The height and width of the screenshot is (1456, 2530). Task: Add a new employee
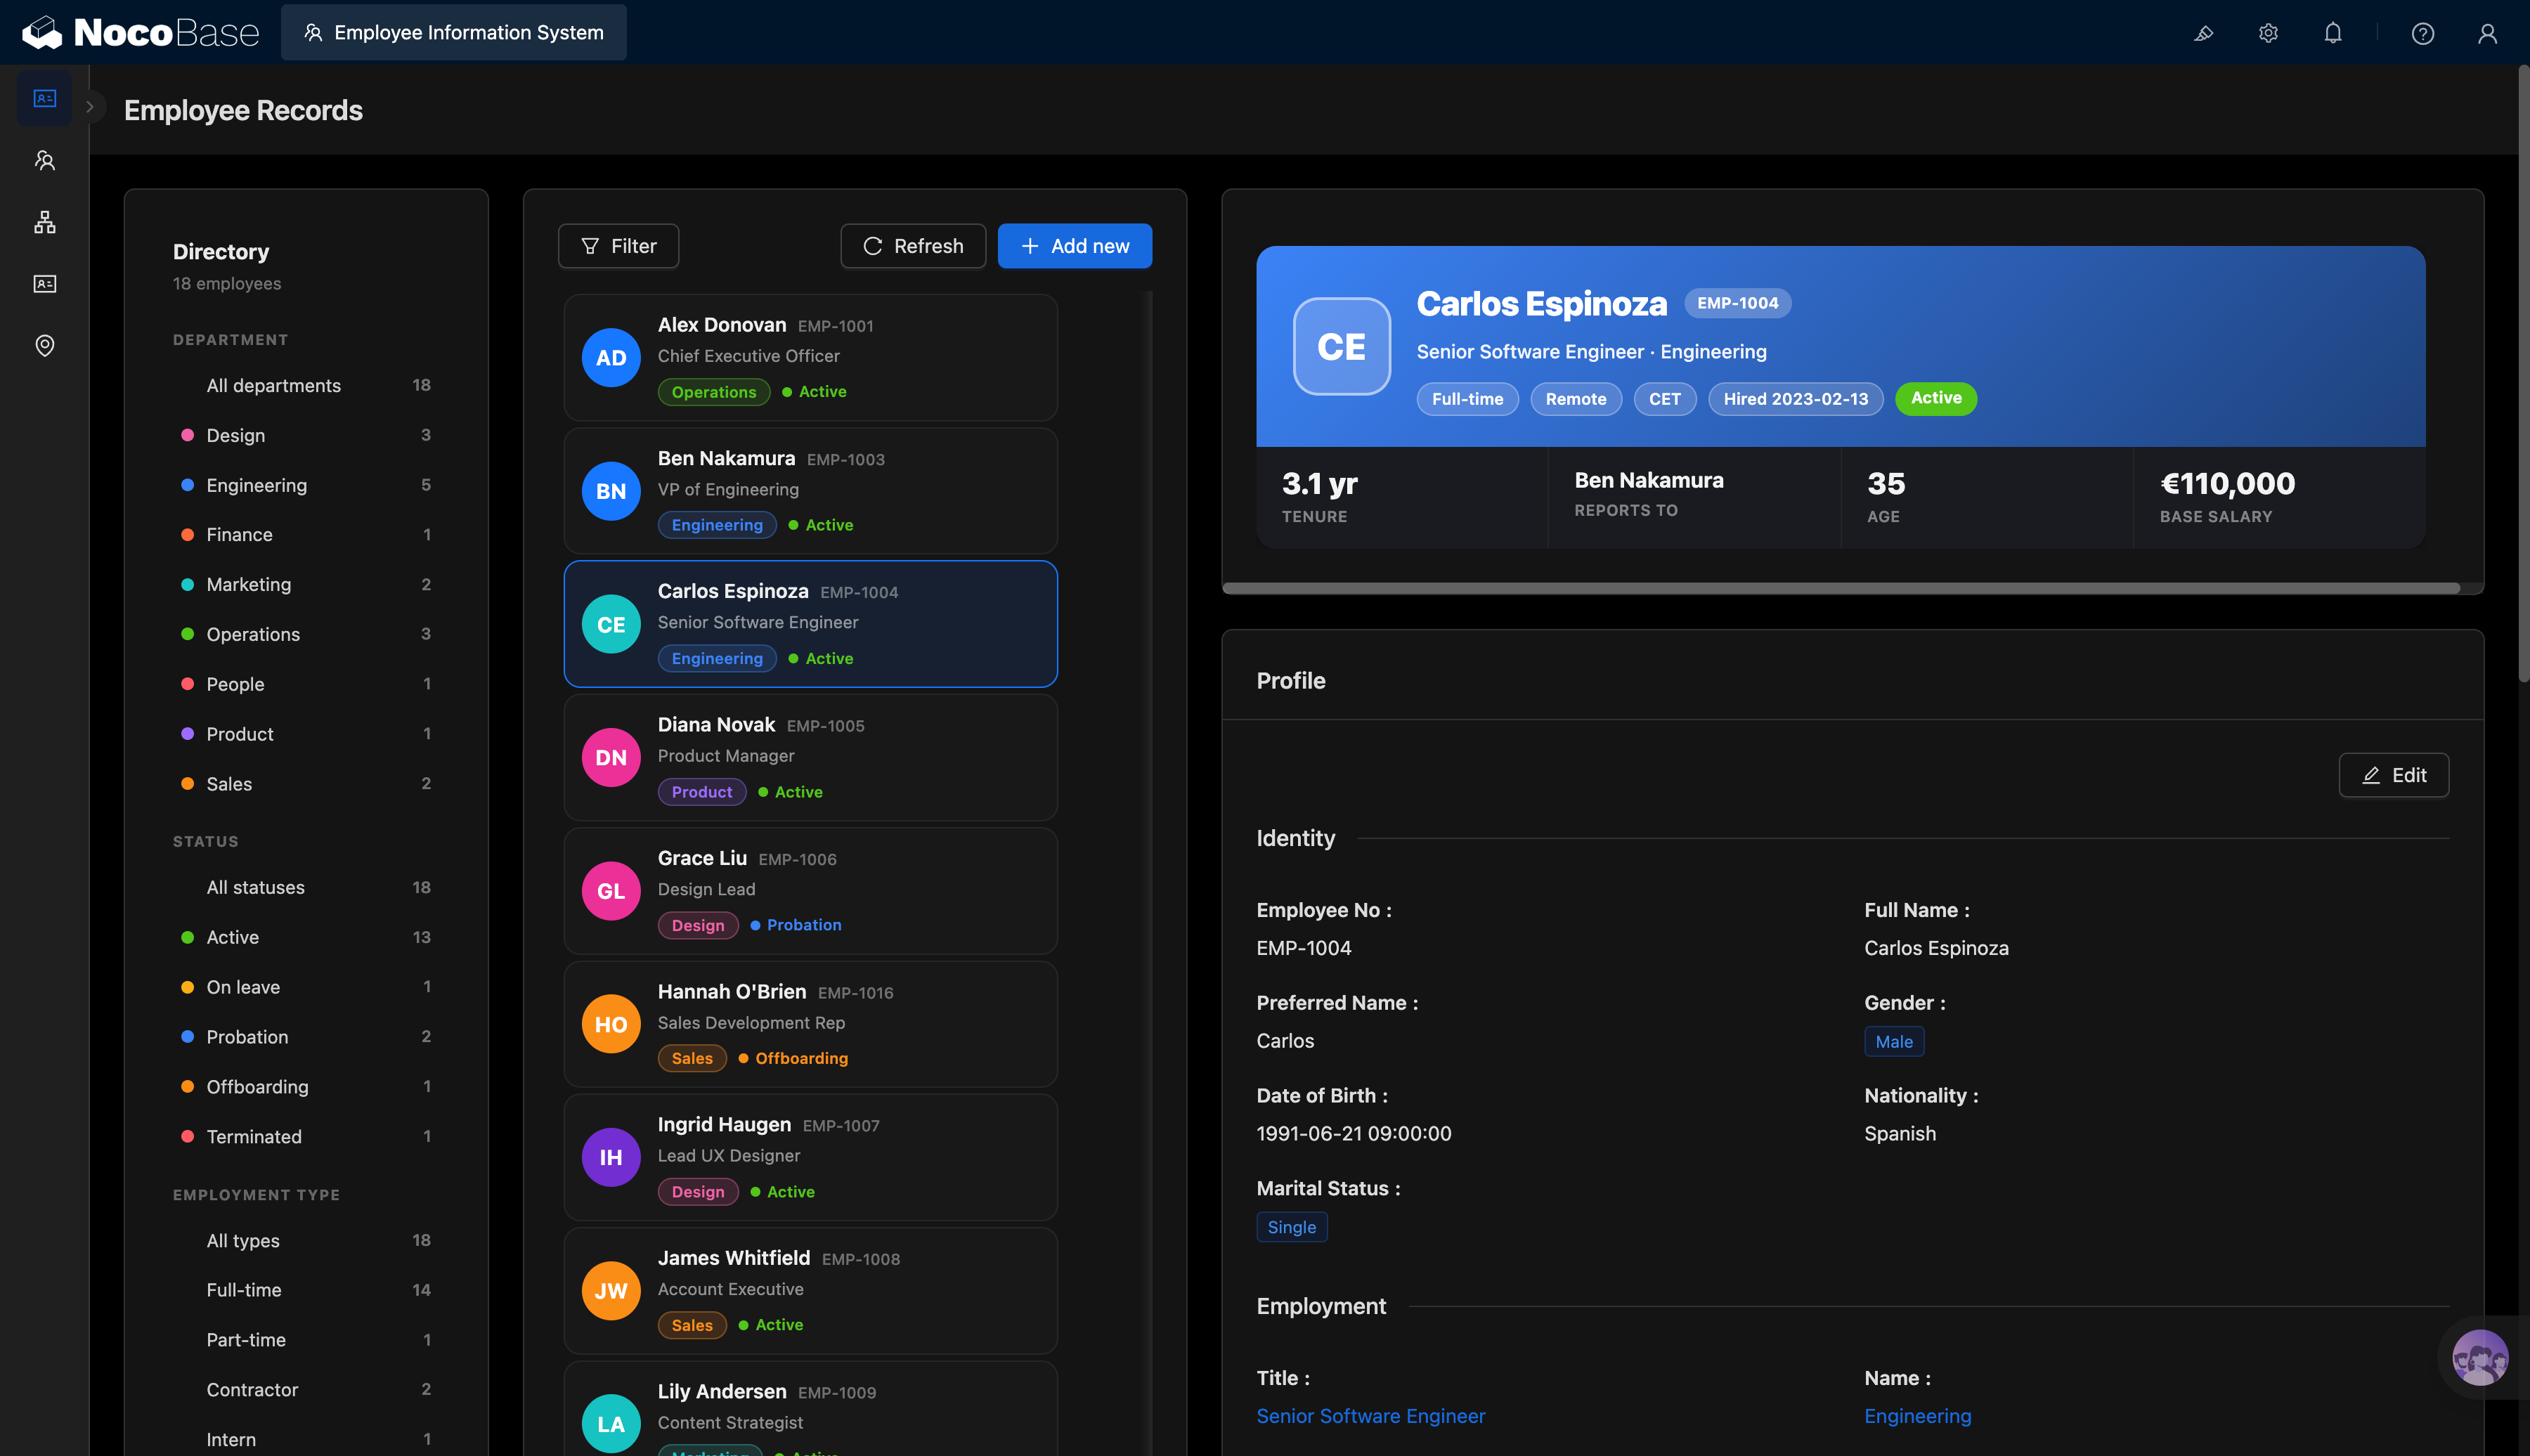[1075, 246]
